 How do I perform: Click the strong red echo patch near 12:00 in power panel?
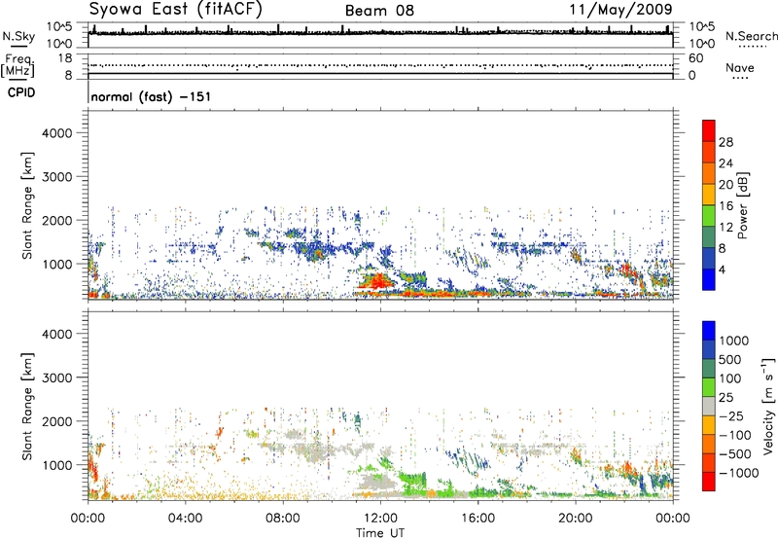click(377, 281)
